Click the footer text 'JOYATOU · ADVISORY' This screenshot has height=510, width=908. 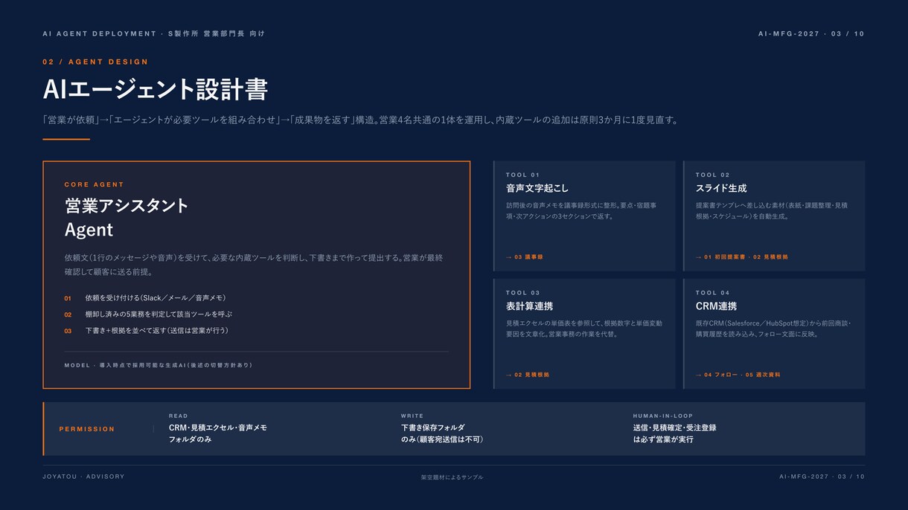tap(83, 477)
